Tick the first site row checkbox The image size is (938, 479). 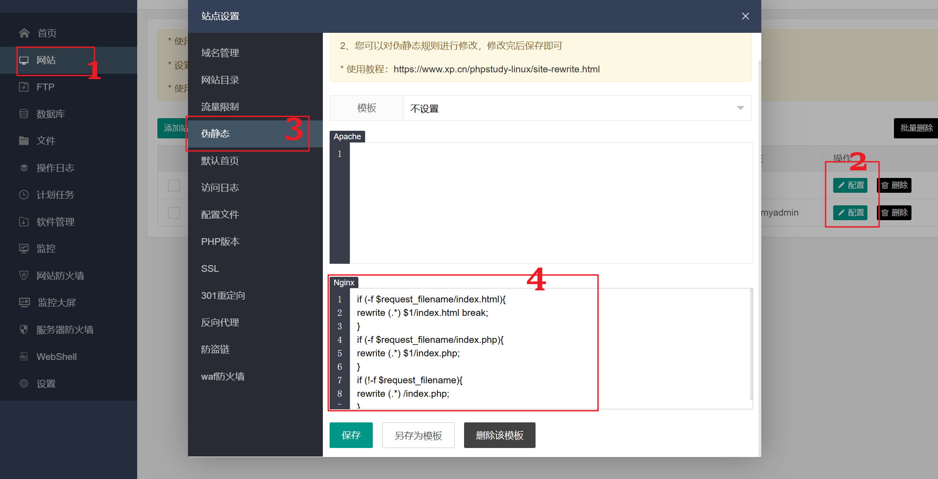pos(174,186)
